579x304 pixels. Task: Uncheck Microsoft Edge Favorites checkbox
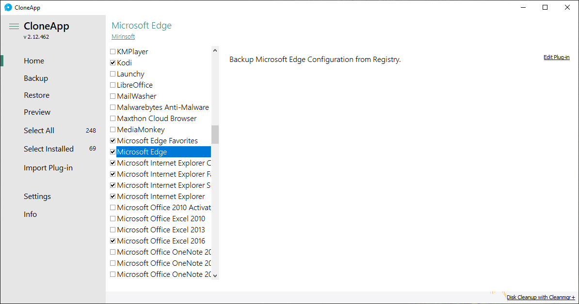113,140
